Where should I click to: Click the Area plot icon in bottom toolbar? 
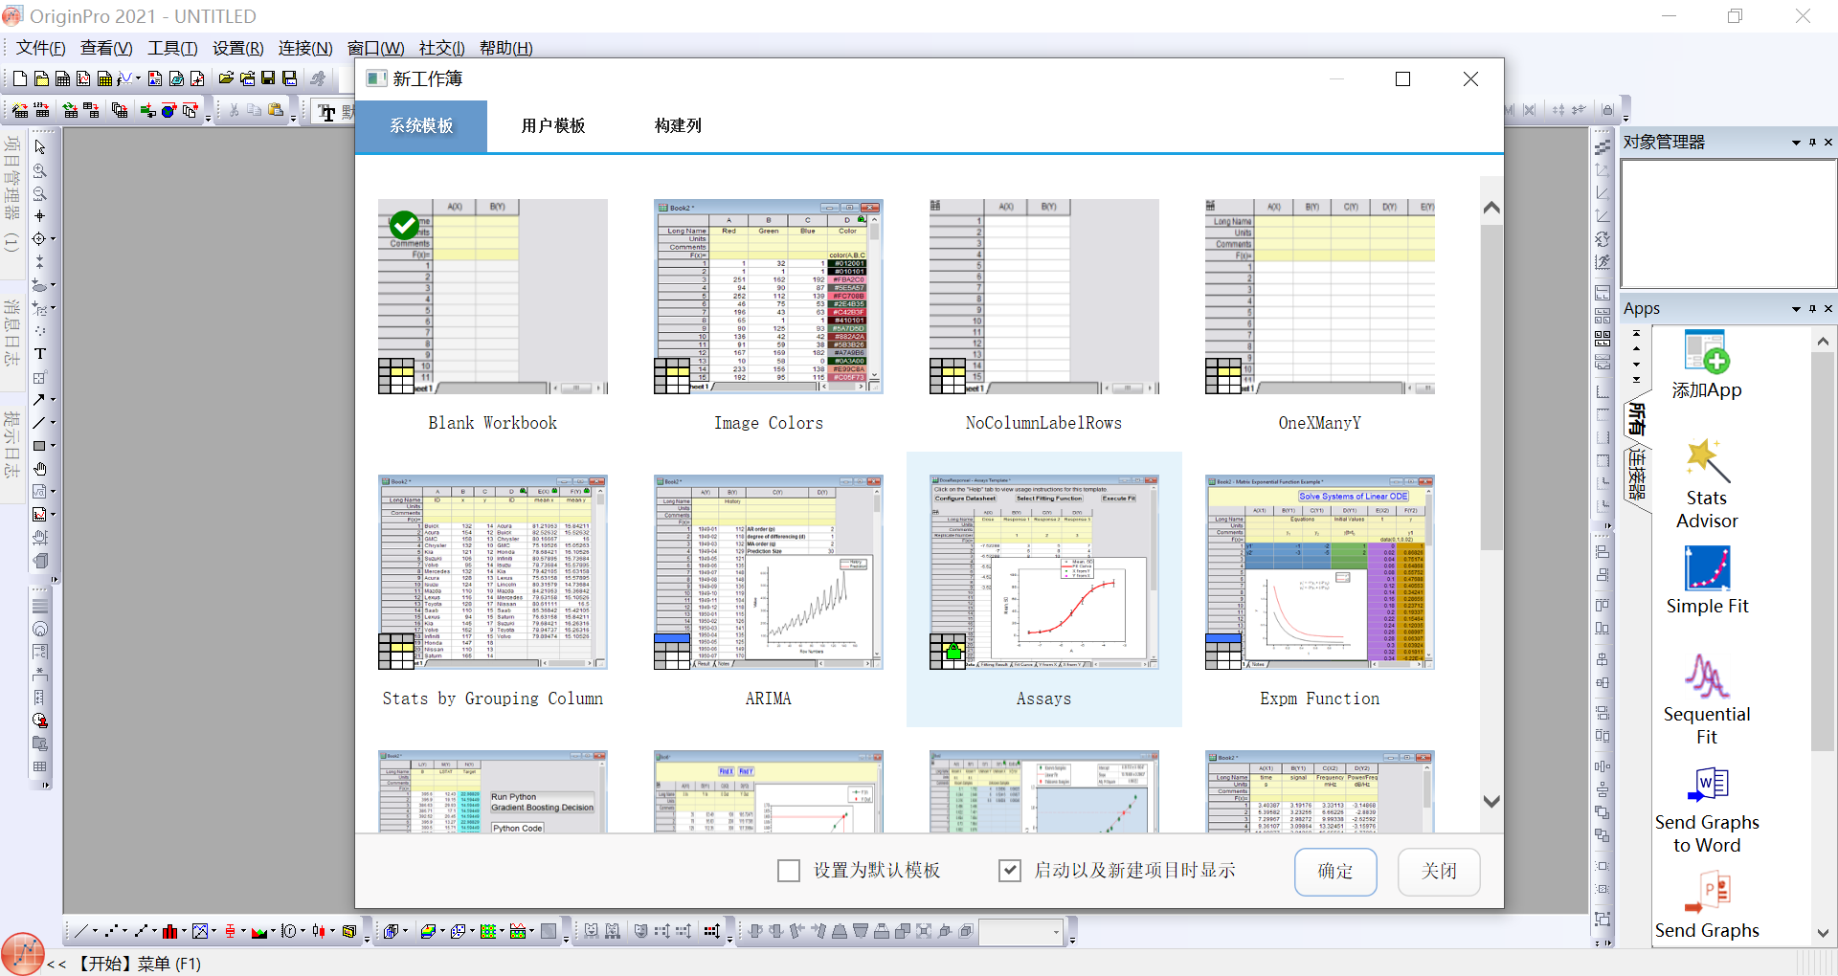pos(259,931)
